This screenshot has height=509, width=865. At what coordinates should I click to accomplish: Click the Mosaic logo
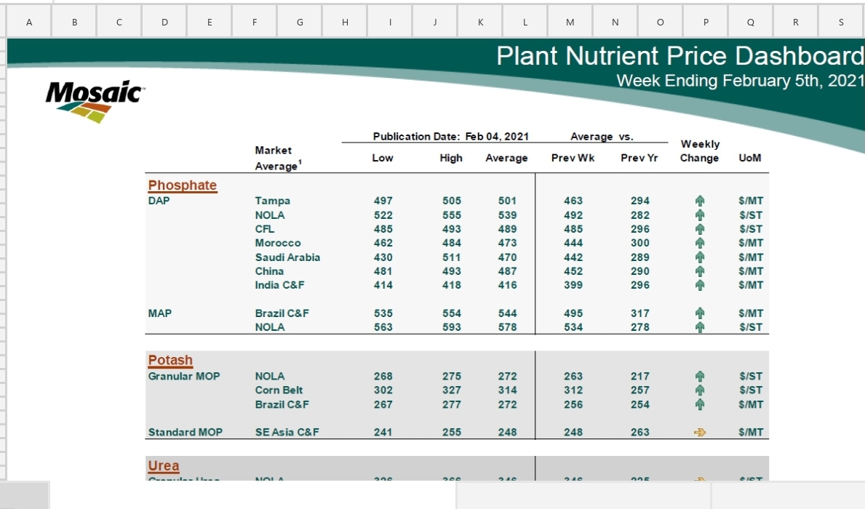coord(95,100)
